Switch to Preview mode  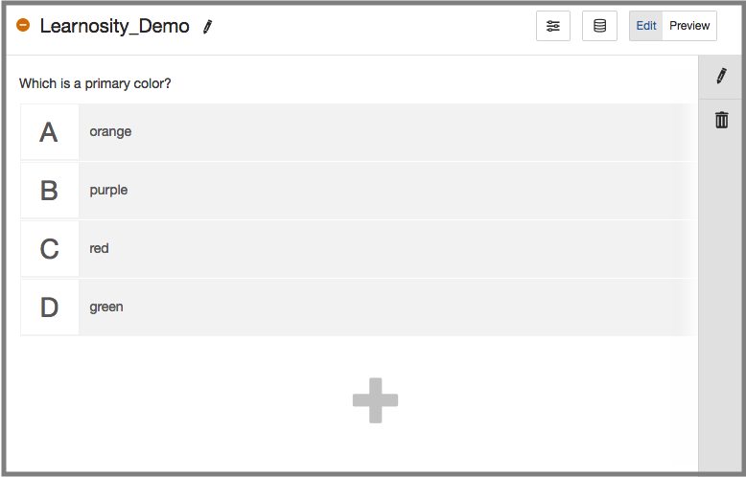point(689,26)
